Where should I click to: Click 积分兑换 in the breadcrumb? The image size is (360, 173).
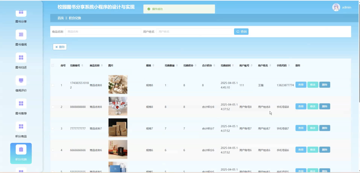75,18
